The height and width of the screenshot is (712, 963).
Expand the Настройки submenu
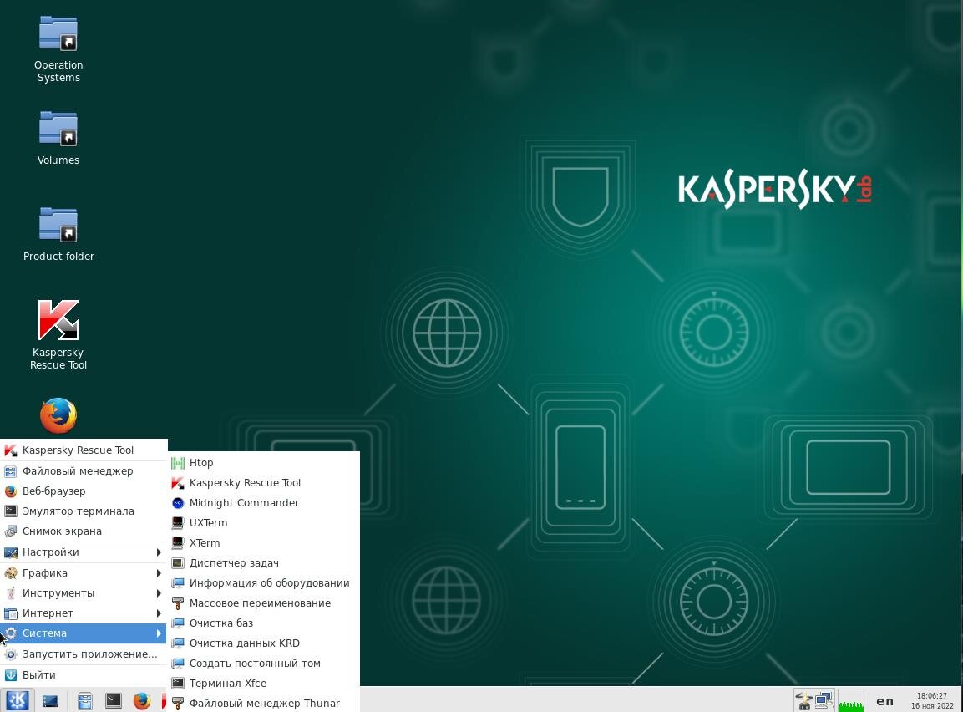pyautogui.click(x=84, y=552)
